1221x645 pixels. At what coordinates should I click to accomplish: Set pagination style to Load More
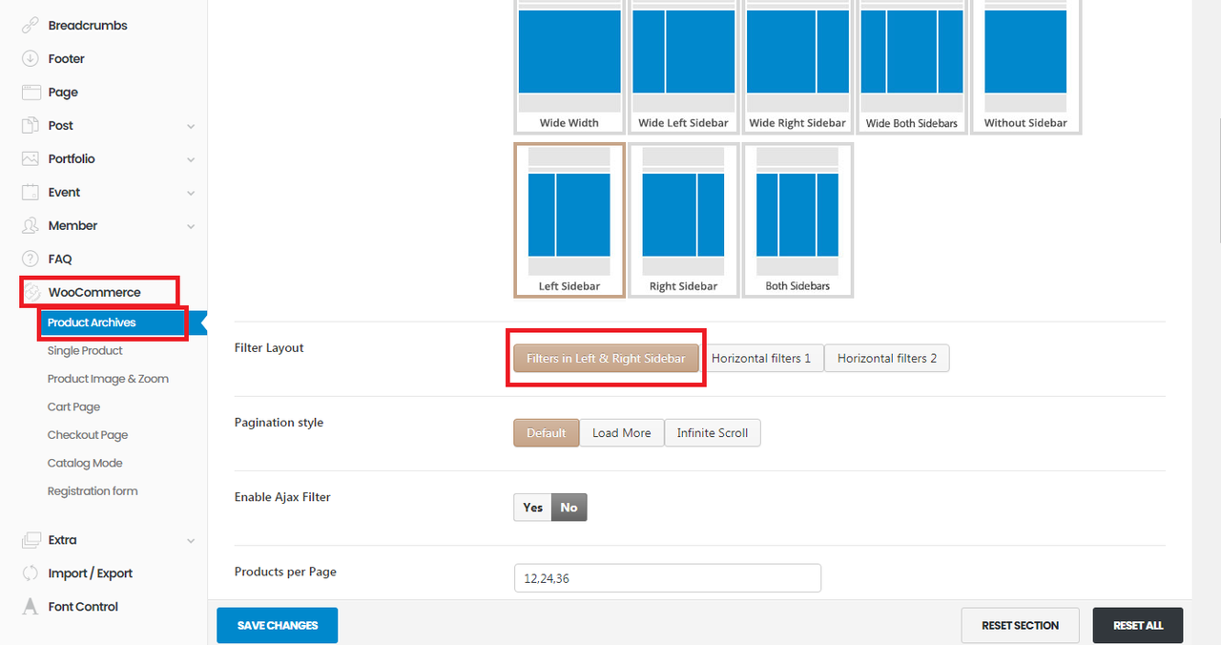click(622, 433)
